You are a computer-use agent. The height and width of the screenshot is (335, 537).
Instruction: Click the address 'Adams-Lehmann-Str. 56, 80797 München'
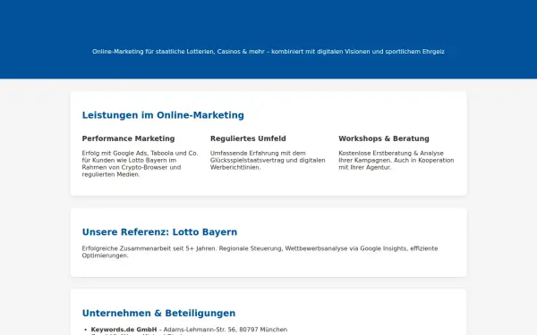[226, 330]
